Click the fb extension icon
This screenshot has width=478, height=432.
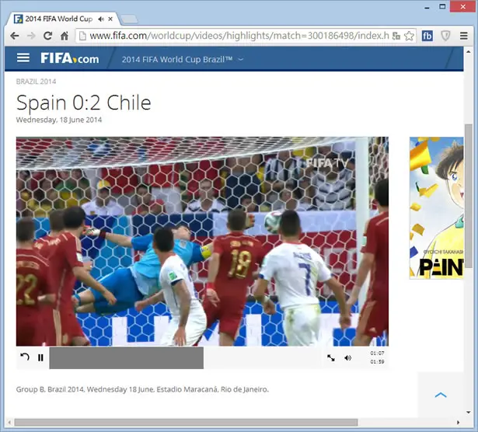pos(427,36)
